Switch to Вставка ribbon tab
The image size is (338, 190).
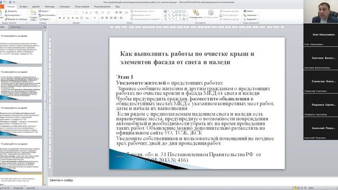coord(23,7)
